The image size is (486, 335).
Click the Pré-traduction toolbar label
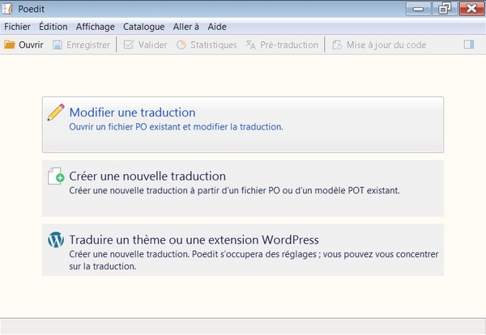click(289, 45)
